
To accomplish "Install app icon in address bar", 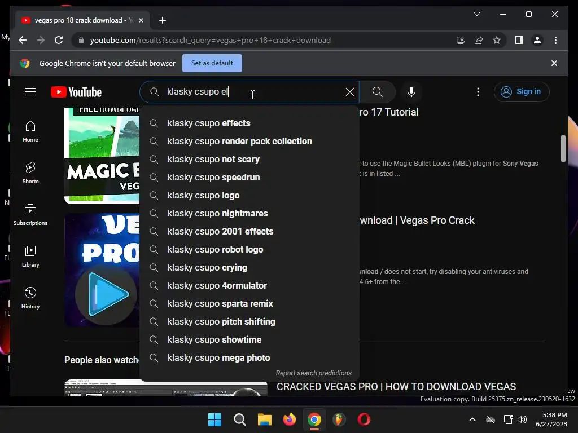I will coord(461,40).
